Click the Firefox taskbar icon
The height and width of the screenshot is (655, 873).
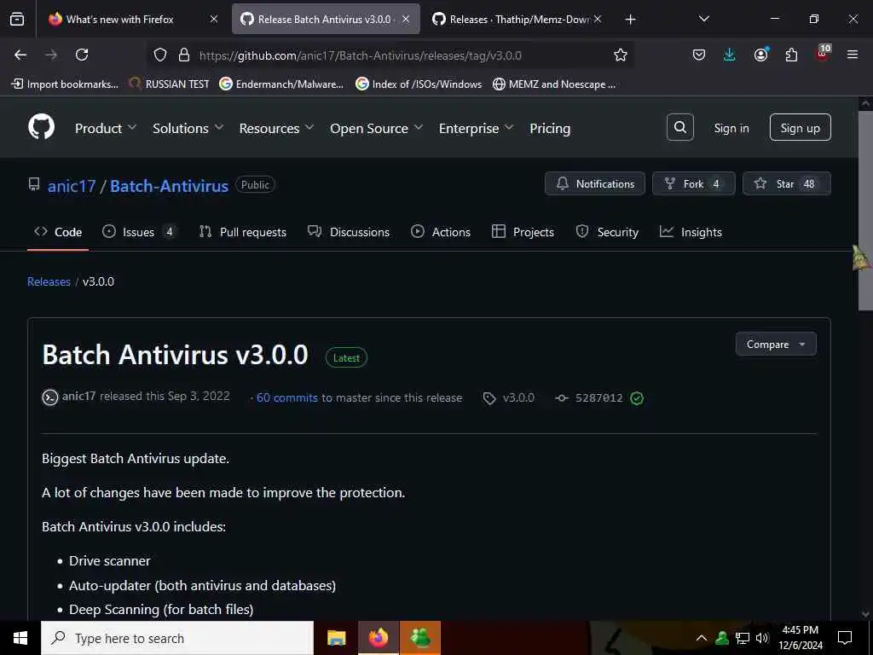(378, 638)
